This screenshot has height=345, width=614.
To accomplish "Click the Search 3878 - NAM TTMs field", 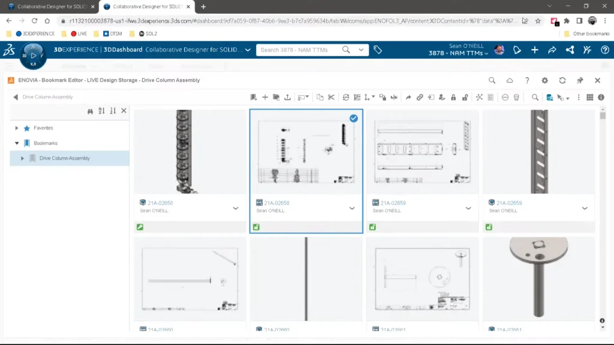I will [x=300, y=50].
